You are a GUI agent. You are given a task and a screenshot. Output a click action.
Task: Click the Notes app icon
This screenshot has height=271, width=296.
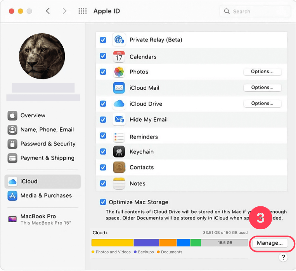119,184
